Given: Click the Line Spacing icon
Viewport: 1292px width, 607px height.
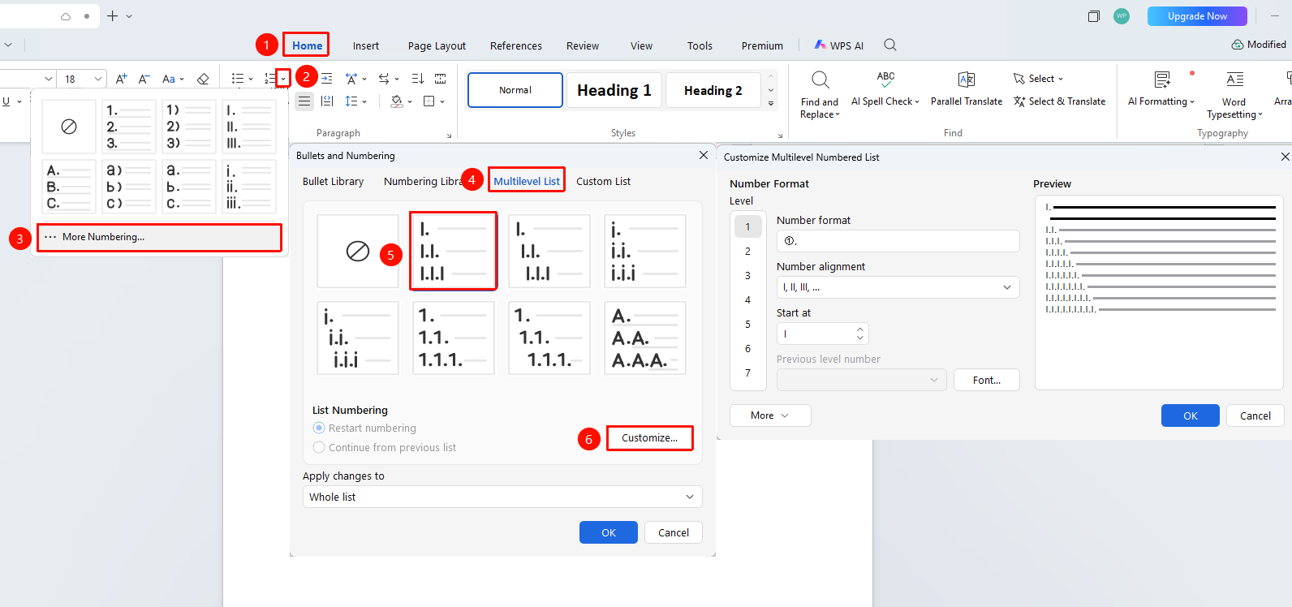Looking at the screenshot, I should pyautogui.click(x=351, y=101).
